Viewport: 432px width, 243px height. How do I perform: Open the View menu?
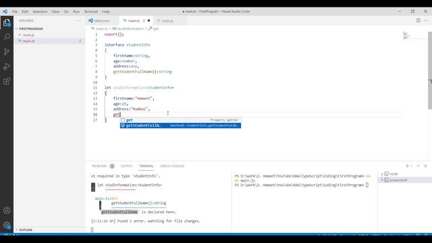(x=55, y=11)
